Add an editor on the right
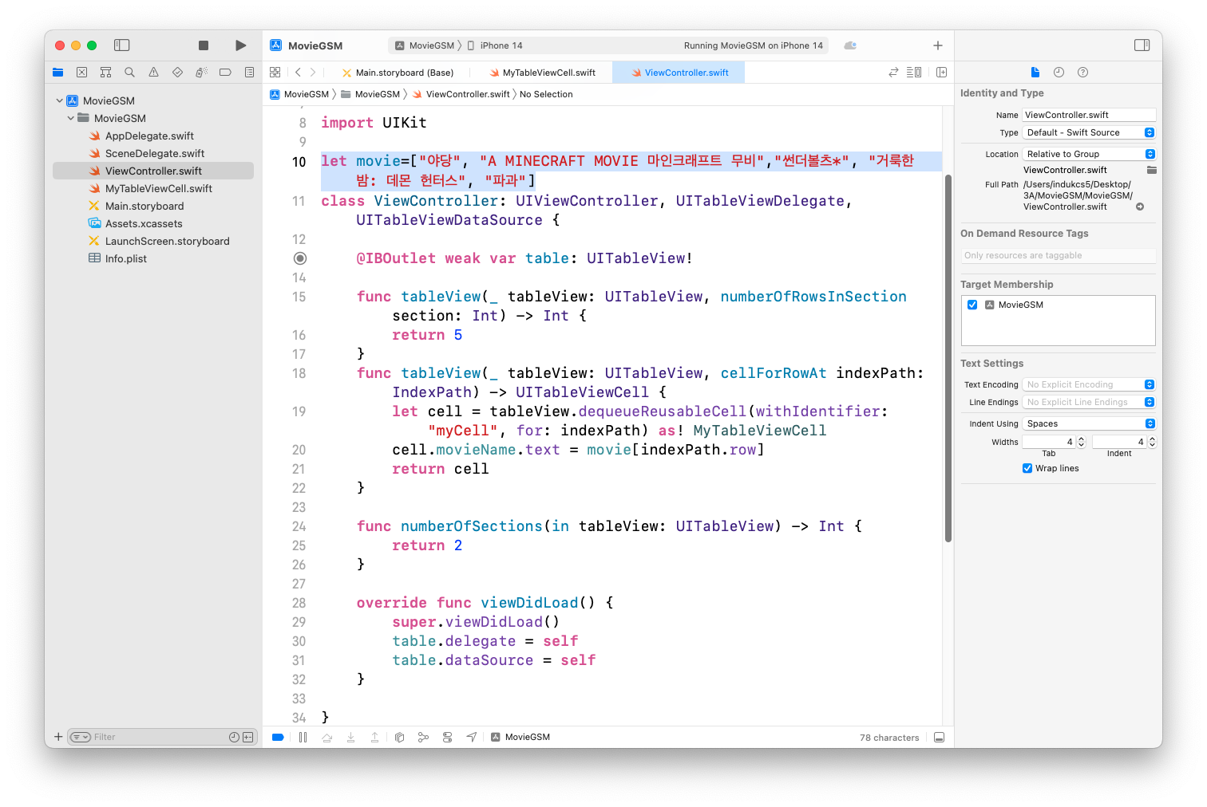The width and height of the screenshot is (1207, 807). (941, 73)
